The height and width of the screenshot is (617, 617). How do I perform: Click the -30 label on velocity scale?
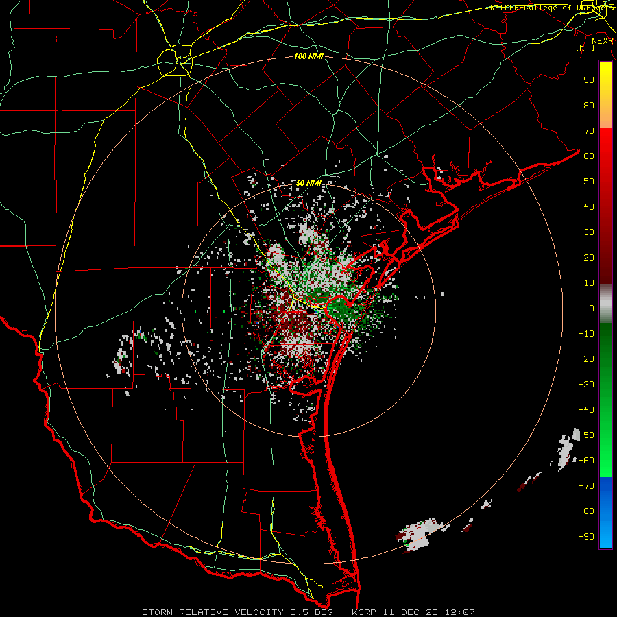point(586,385)
